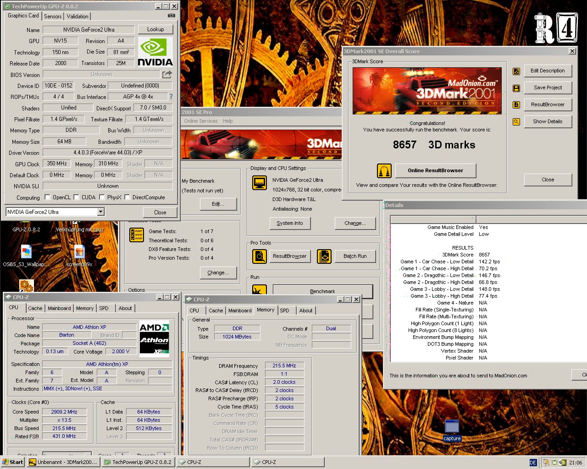Switch to TechPowerUp GPU-Z taskbar item
587x469 pixels.
tap(138, 462)
